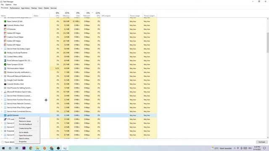Open the Startup tab
The image size is (269, 151).
pos(34,8)
